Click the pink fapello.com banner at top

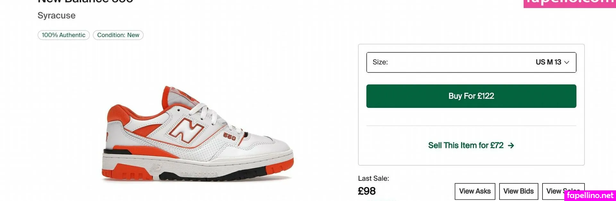point(569,3)
